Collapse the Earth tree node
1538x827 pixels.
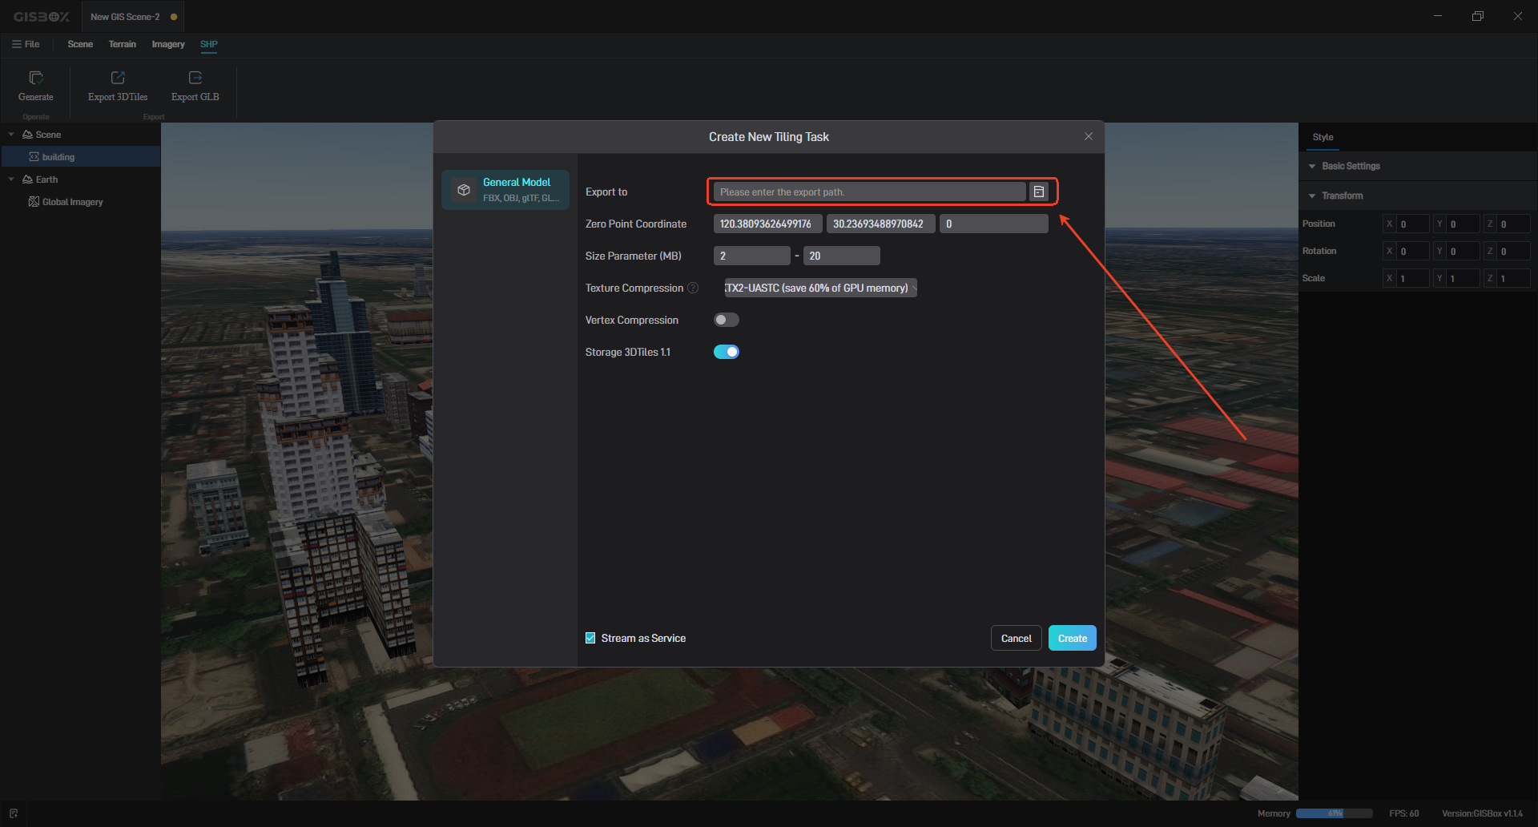point(11,180)
